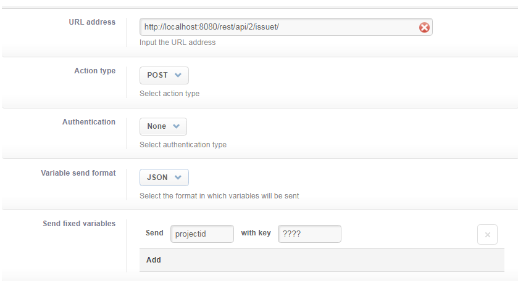Screen dimensions: 518x281
Task: Click the red error icon in URL field
Action: click(x=424, y=27)
